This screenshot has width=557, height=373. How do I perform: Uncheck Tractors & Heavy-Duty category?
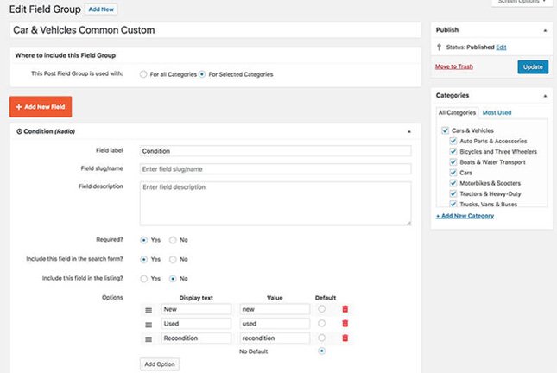[453, 193]
